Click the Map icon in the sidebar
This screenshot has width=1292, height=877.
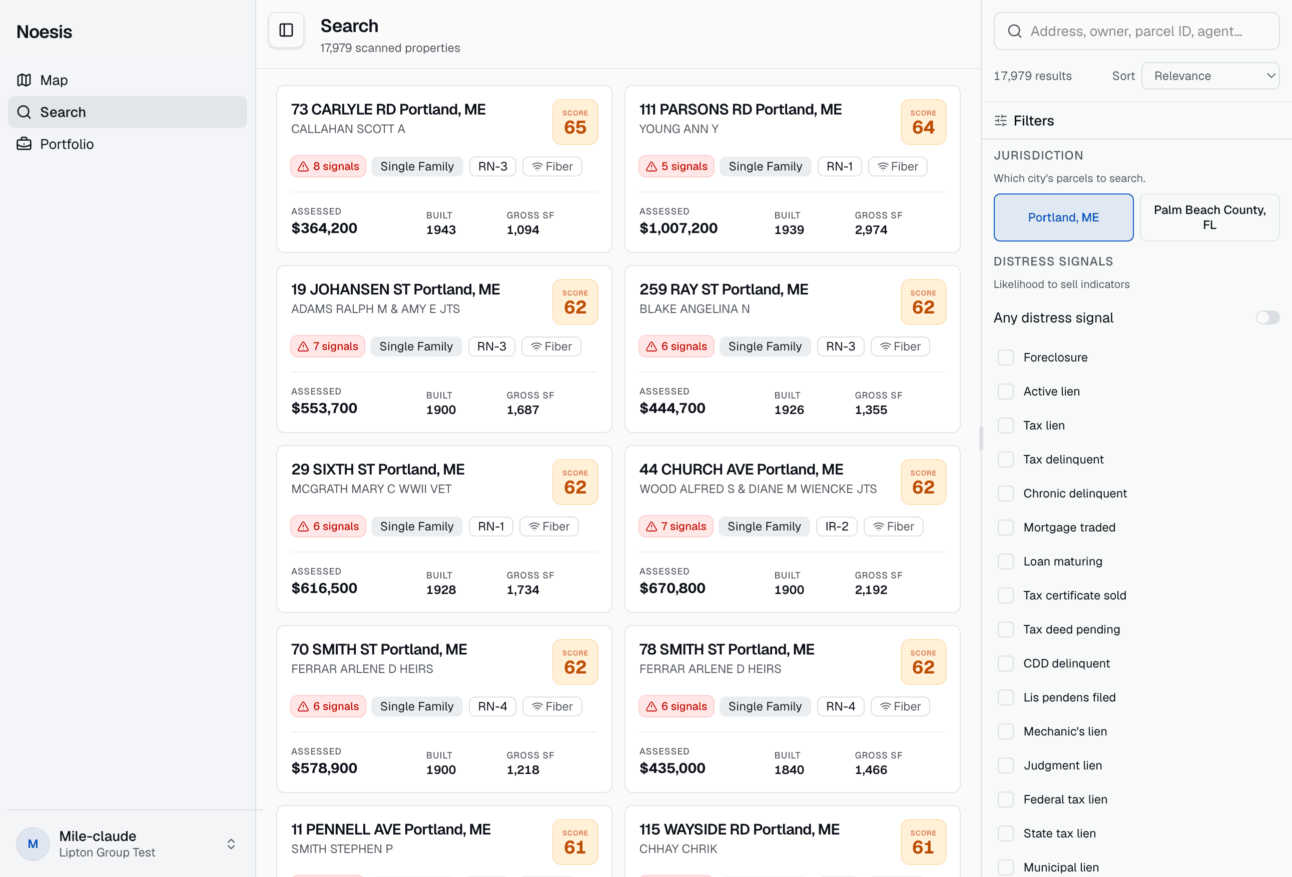[x=24, y=80]
